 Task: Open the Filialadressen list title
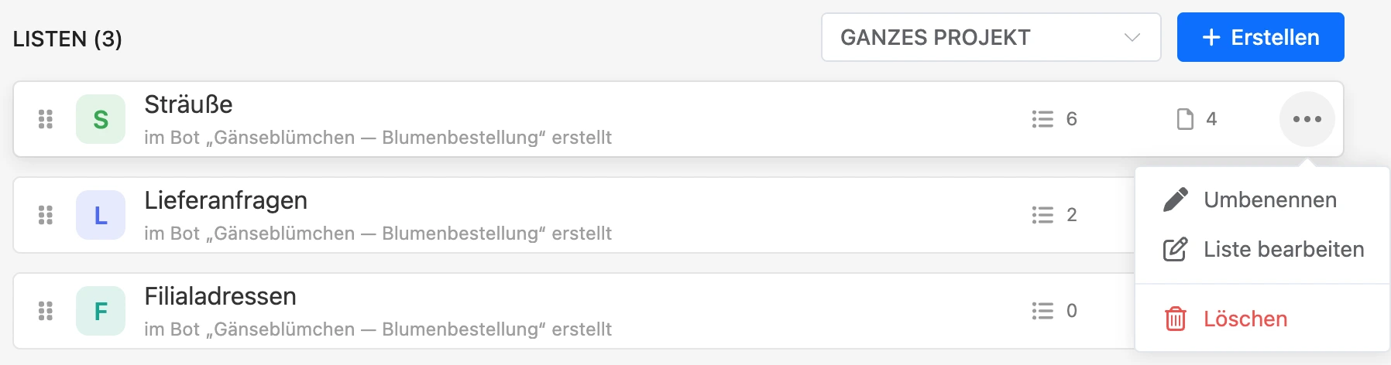(x=220, y=296)
